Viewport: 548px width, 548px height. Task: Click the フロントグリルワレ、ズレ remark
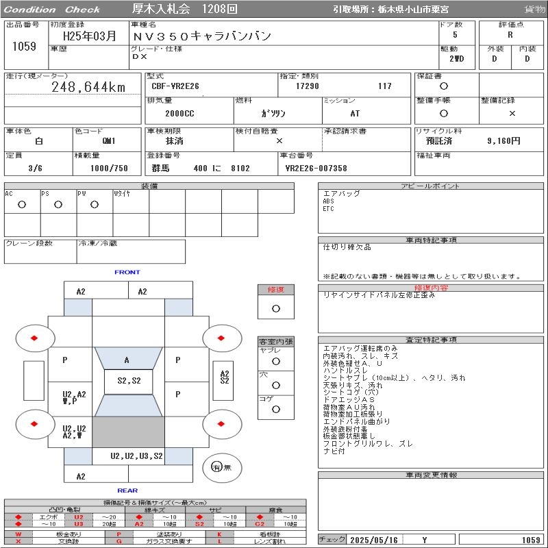(368, 444)
